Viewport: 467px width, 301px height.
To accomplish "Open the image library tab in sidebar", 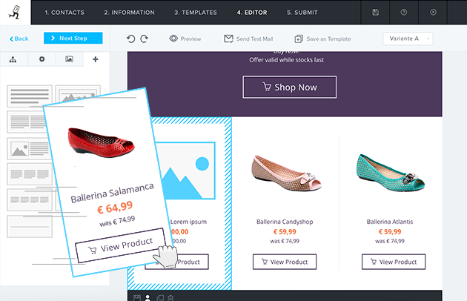I will (x=69, y=59).
